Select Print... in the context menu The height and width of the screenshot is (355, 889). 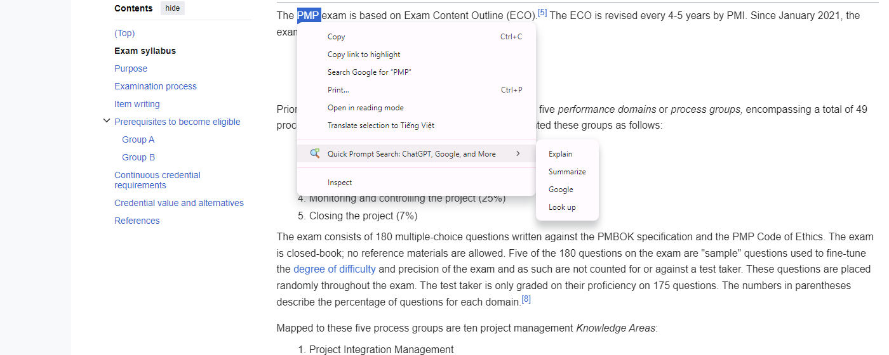coord(417,90)
